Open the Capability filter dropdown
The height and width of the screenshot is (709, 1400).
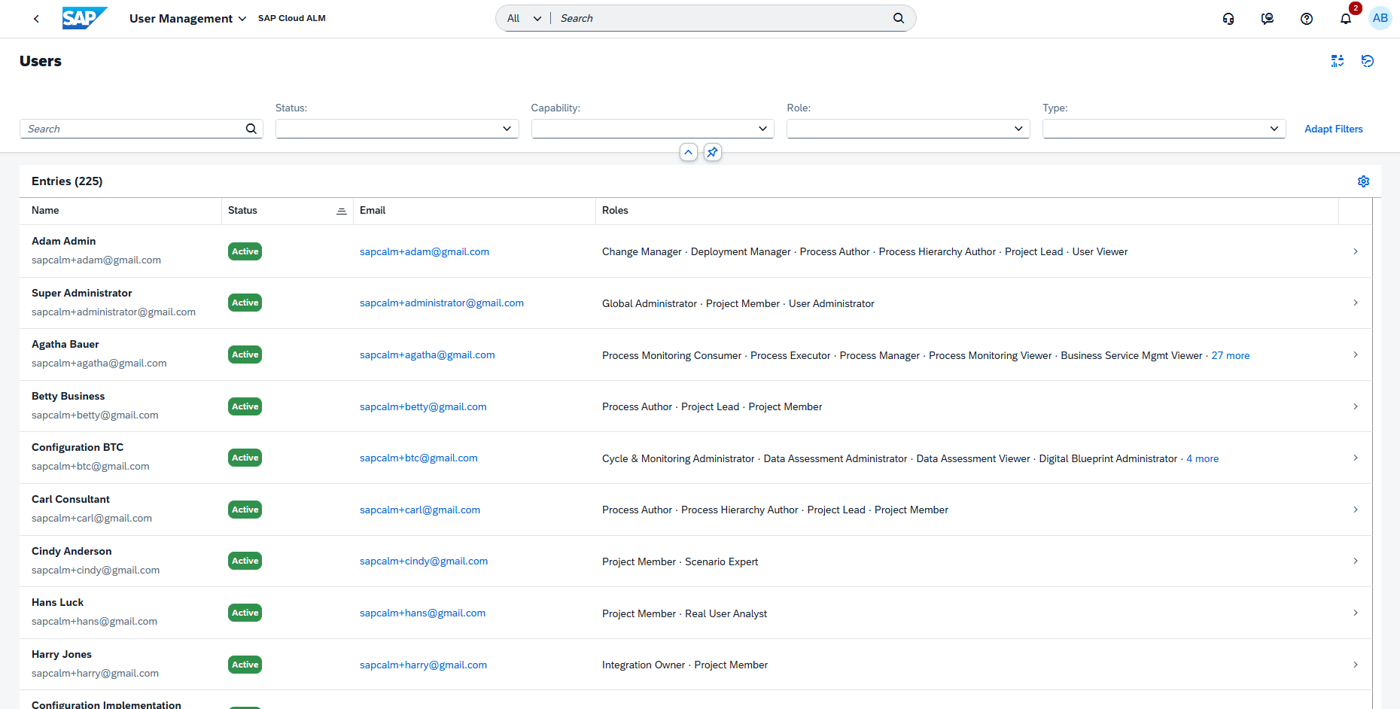(653, 129)
